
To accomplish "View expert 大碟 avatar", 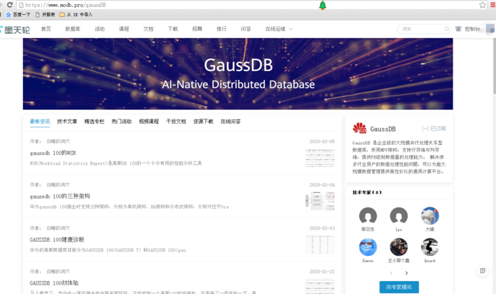I will coord(430,216).
